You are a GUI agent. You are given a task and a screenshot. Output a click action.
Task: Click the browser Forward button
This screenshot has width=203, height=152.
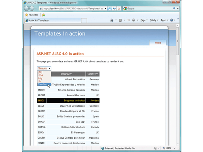click(x=32, y=9)
